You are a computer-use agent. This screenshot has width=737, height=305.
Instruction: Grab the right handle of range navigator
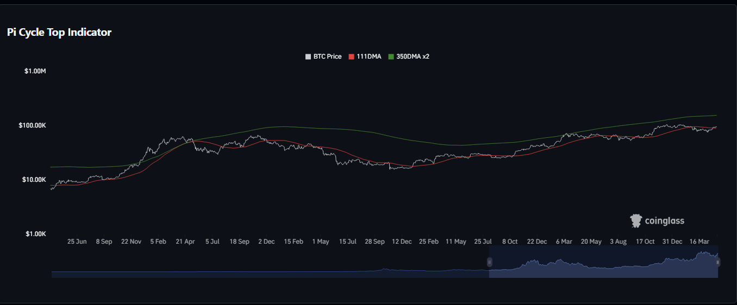(x=718, y=262)
